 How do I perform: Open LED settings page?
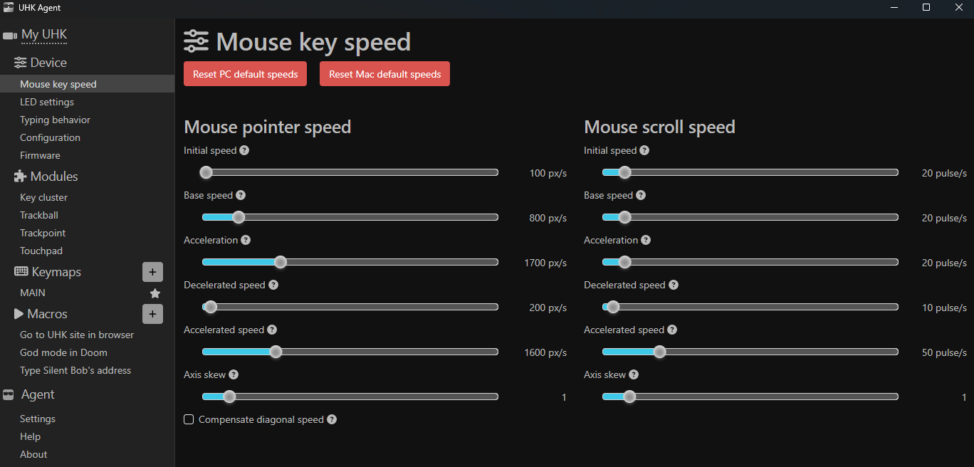coord(47,102)
